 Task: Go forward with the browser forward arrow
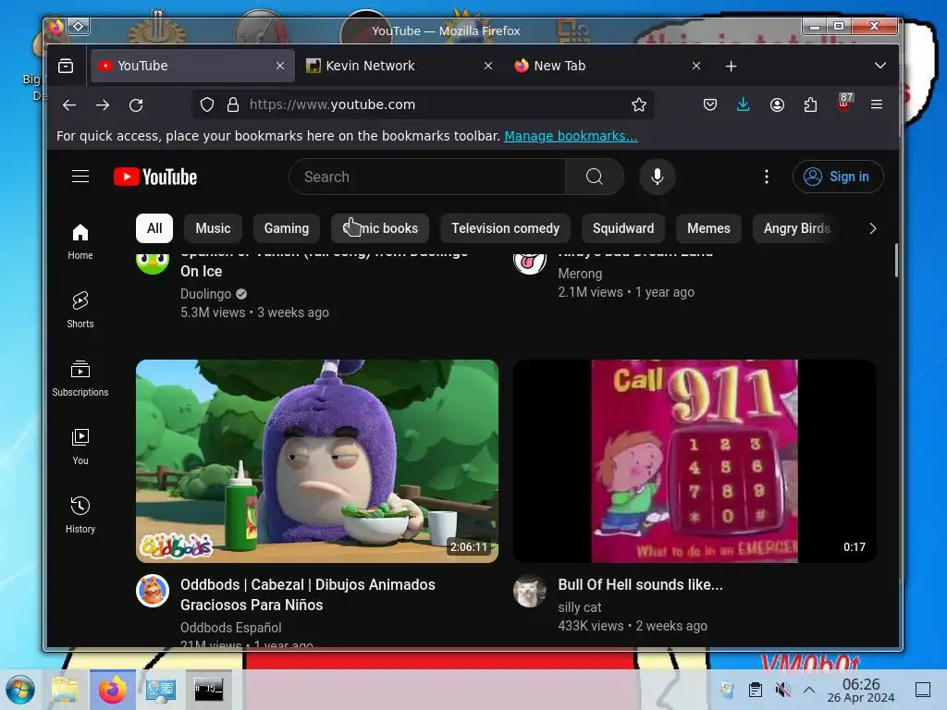tap(103, 105)
